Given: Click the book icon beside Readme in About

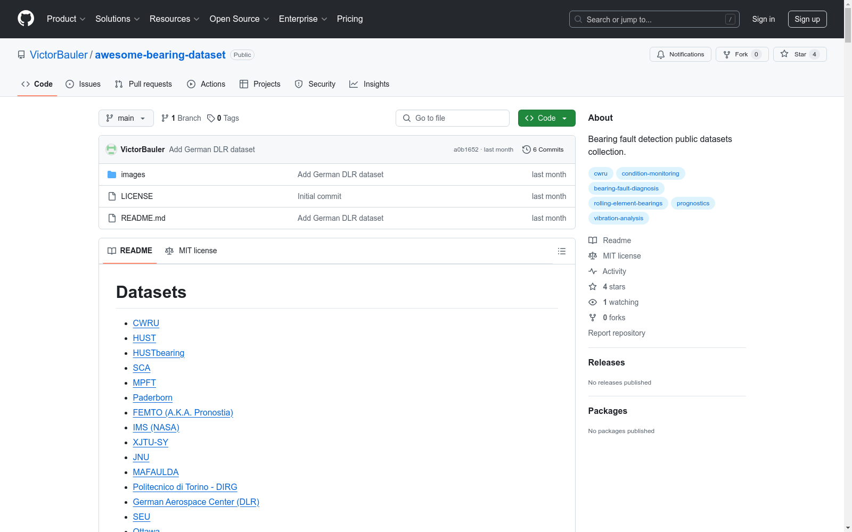Looking at the screenshot, I should (x=593, y=240).
